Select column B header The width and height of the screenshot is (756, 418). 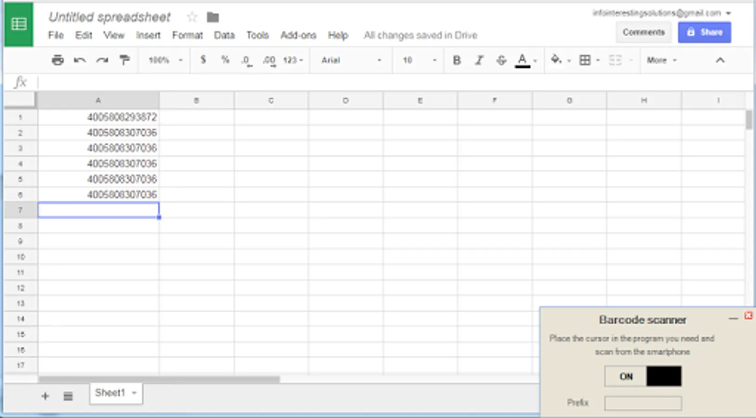pyautogui.click(x=196, y=100)
